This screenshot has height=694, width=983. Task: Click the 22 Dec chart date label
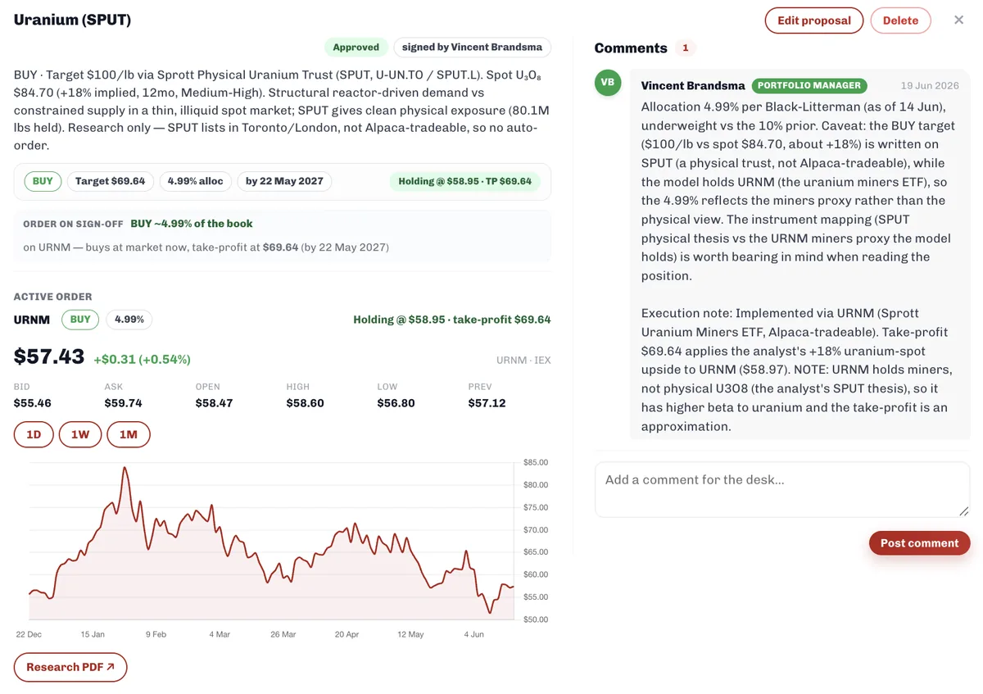coord(29,634)
